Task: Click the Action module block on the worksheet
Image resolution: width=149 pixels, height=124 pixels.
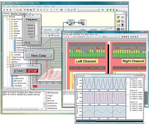Action: point(82,23)
